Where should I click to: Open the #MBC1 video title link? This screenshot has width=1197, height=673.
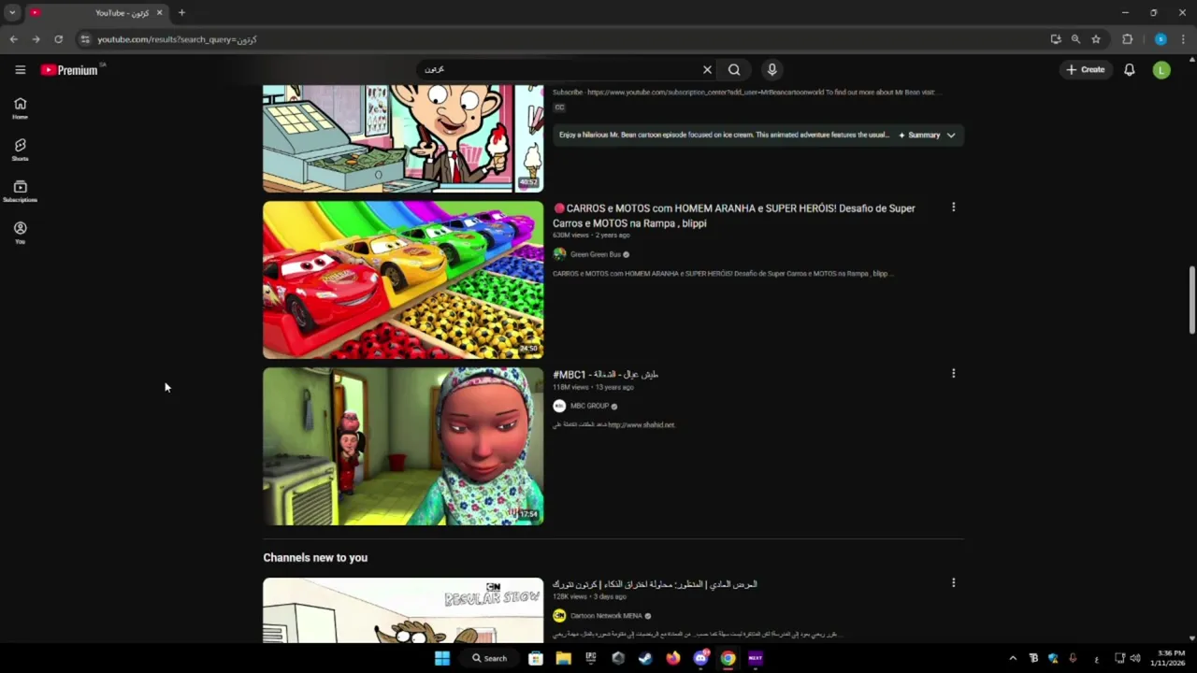coord(605,374)
